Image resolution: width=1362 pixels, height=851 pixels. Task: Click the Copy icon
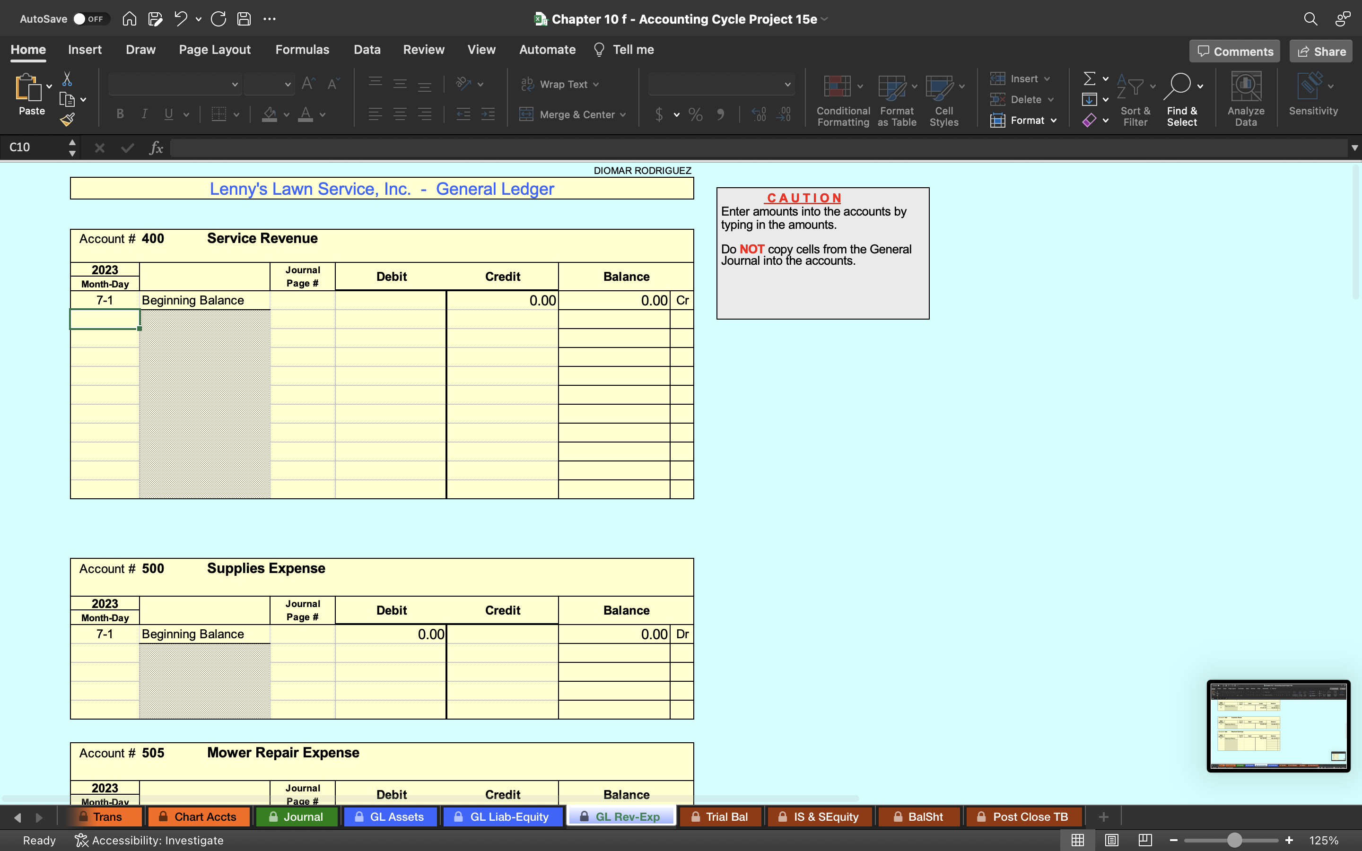(67, 100)
